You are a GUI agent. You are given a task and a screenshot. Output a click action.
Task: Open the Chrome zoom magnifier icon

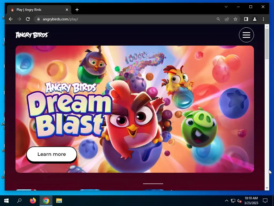tap(218, 19)
